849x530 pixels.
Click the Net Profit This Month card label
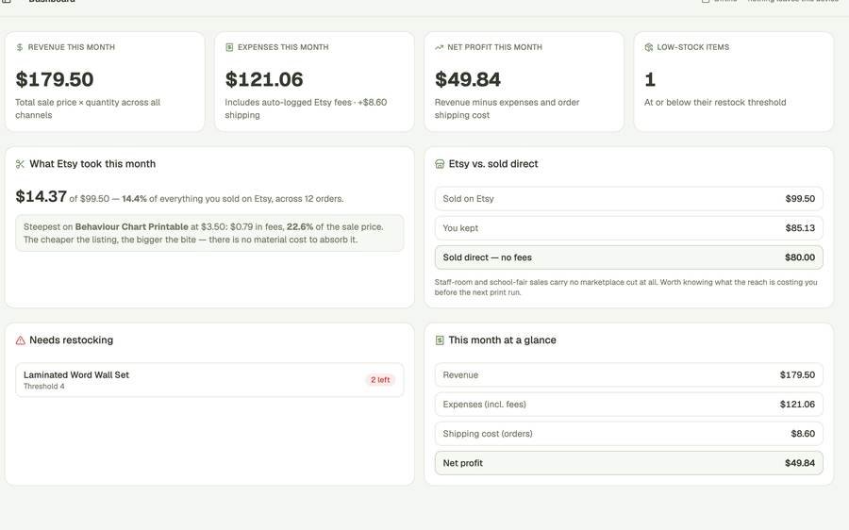495,48
